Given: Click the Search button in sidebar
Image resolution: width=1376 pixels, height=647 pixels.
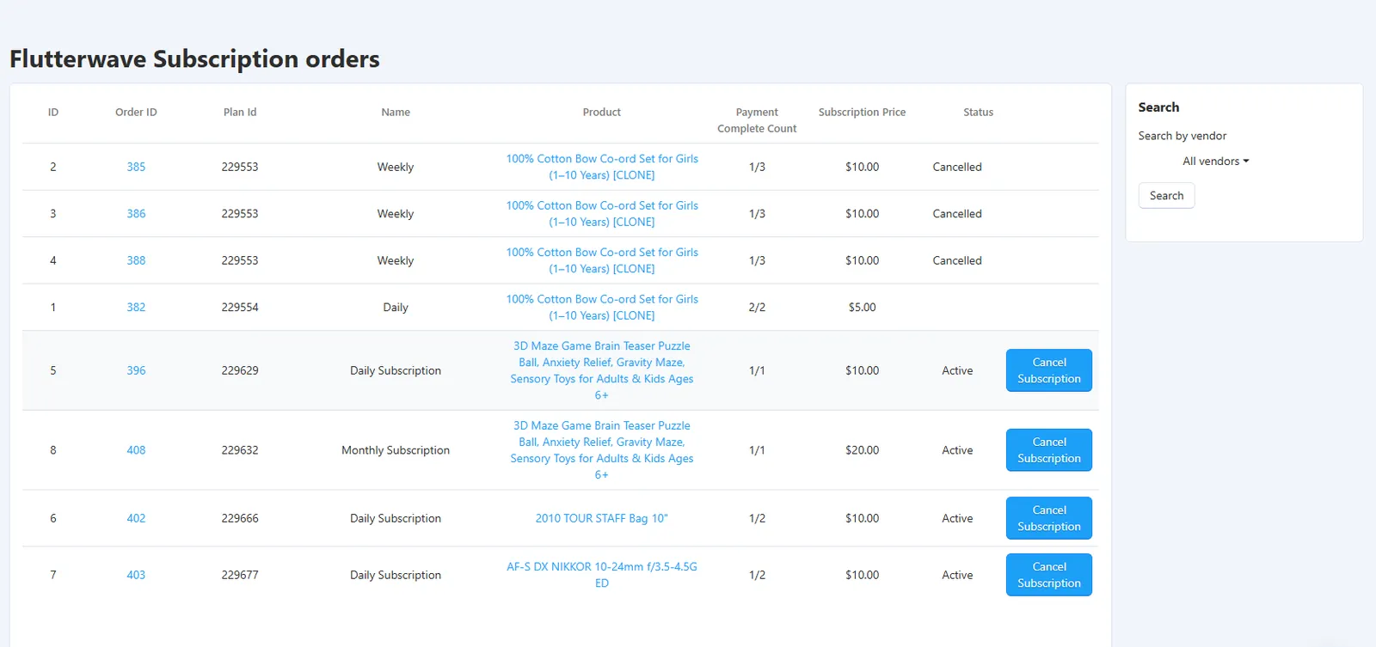Looking at the screenshot, I should (x=1166, y=196).
